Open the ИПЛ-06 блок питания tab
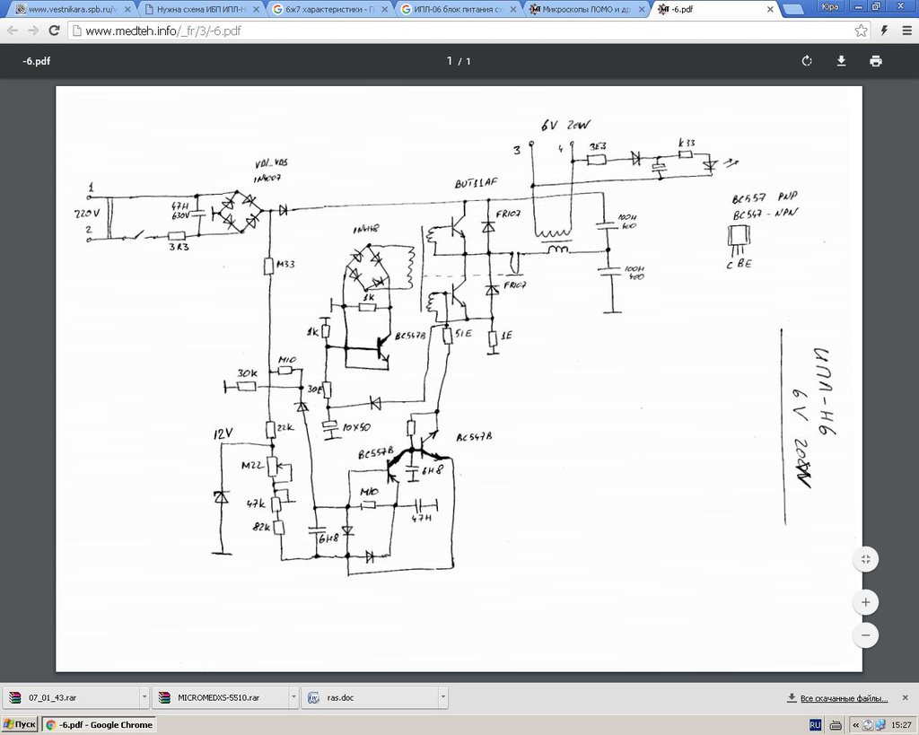 point(456,10)
